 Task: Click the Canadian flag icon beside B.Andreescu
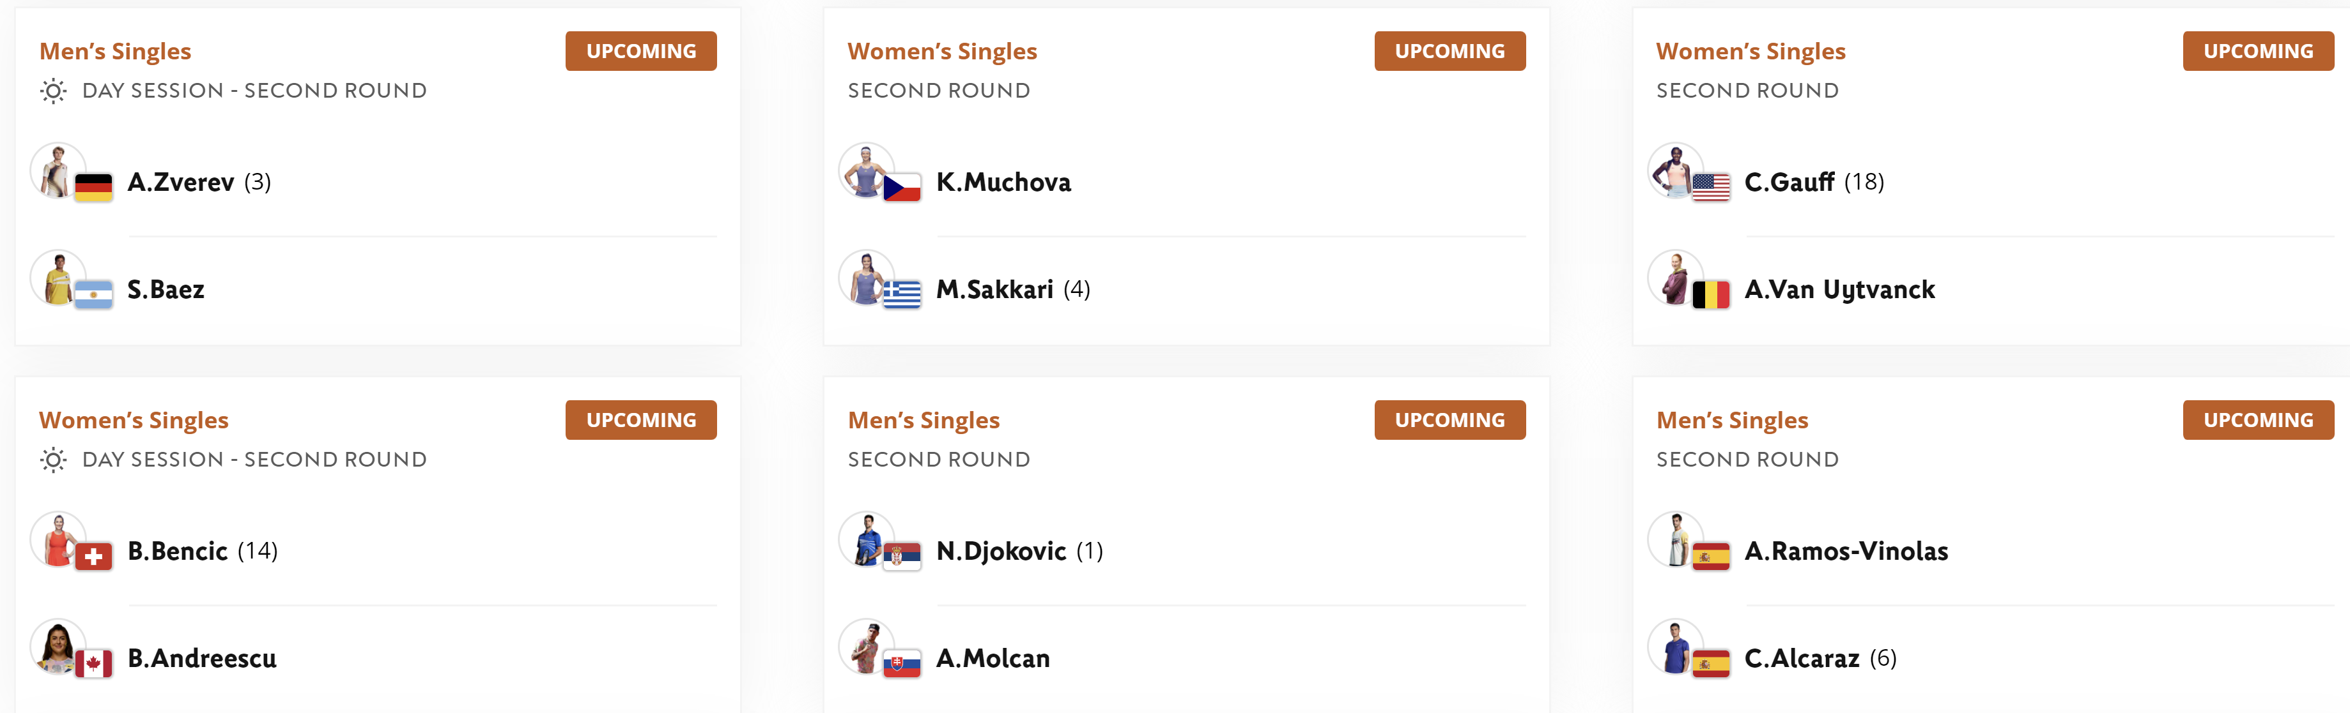point(93,663)
